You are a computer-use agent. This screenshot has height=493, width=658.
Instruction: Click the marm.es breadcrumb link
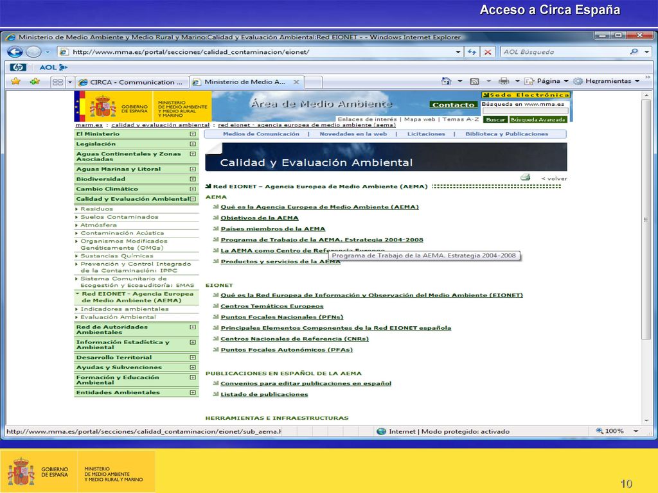point(89,125)
